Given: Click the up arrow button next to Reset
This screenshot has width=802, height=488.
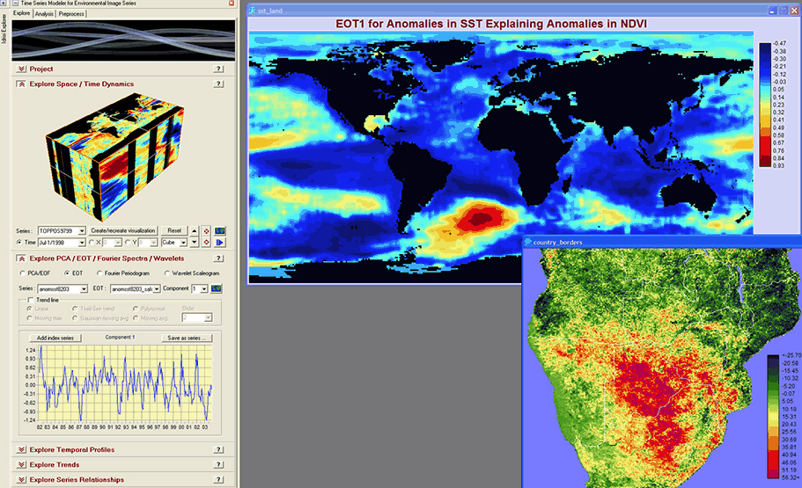Looking at the screenshot, I should tap(195, 230).
